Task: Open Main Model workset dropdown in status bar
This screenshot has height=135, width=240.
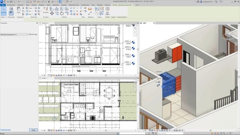Action: 170,133
